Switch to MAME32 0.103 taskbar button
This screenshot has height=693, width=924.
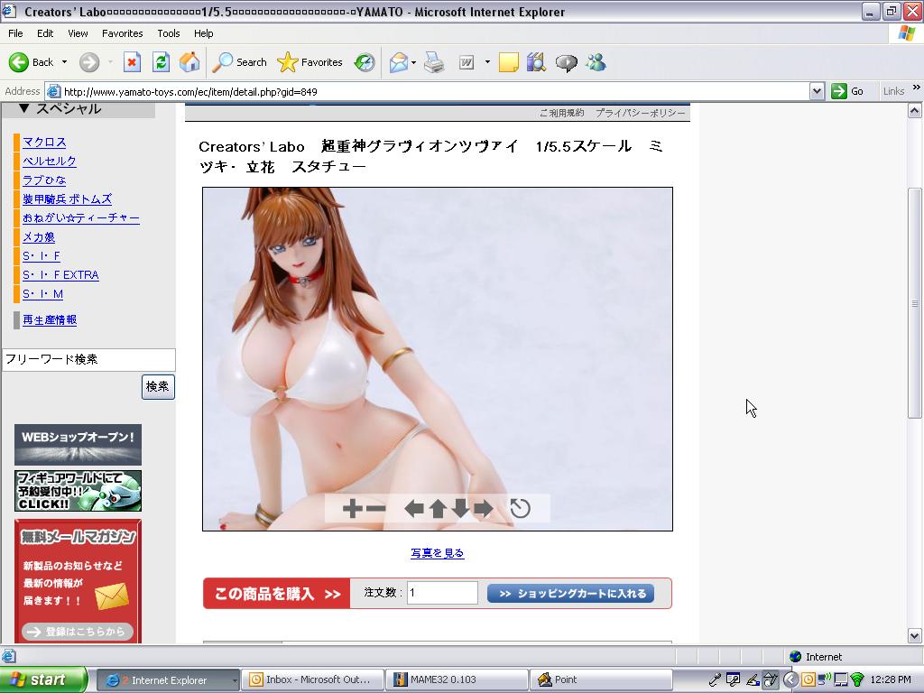[x=457, y=680]
